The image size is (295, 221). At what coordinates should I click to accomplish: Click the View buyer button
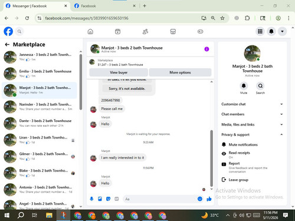pos(119,72)
